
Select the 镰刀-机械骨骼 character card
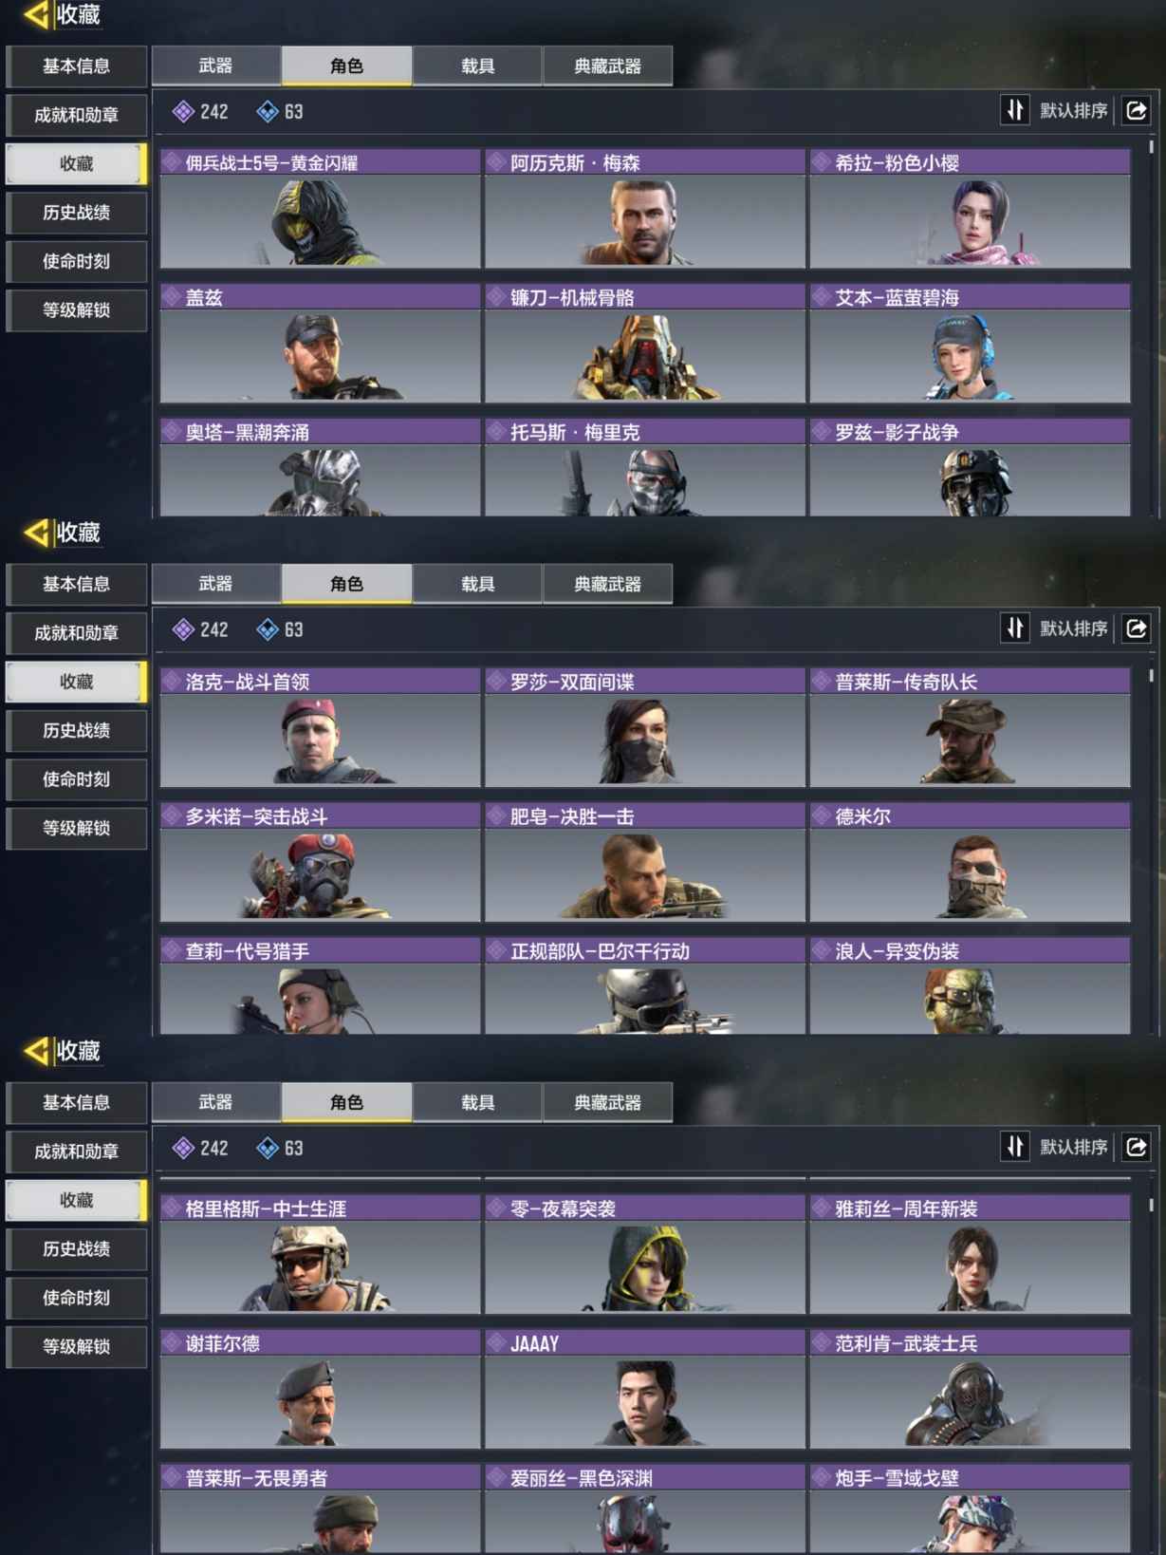click(x=645, y=344)
